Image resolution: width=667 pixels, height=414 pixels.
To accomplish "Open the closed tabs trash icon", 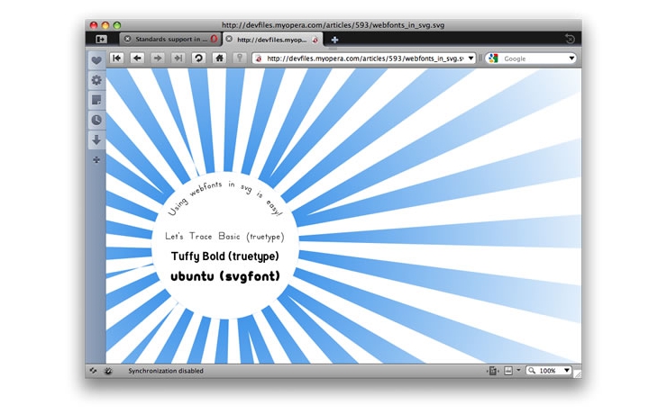I will point(570,39).
